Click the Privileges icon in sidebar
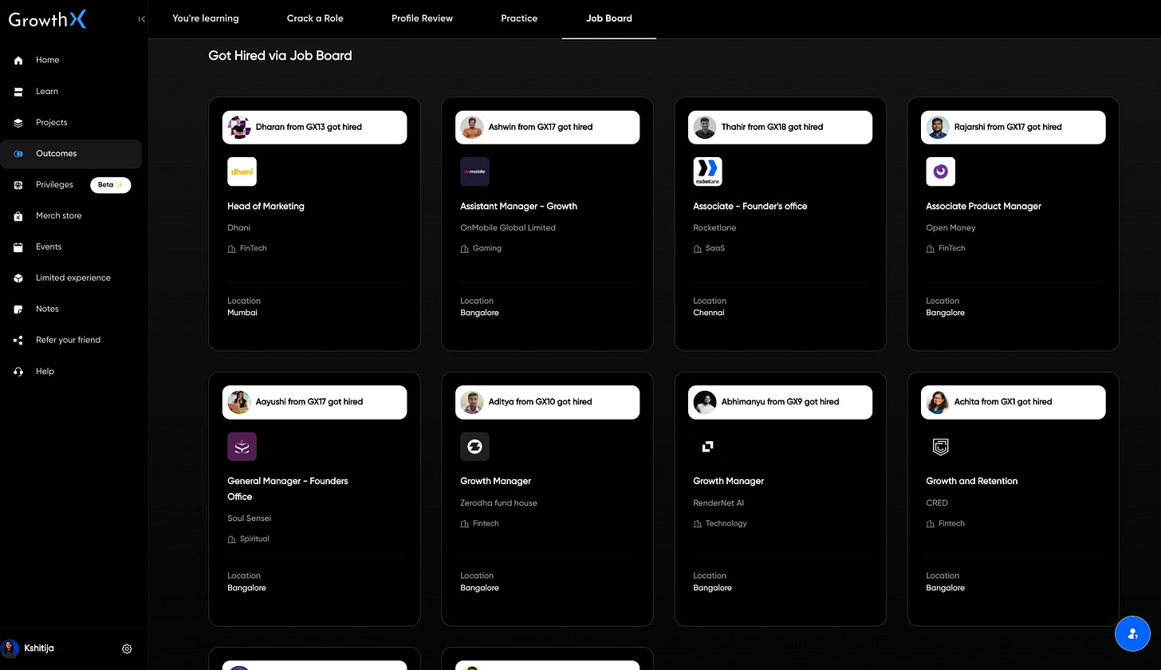This screenshot has width=1161, height=670. pyautogui.click(x=18, y=185)
